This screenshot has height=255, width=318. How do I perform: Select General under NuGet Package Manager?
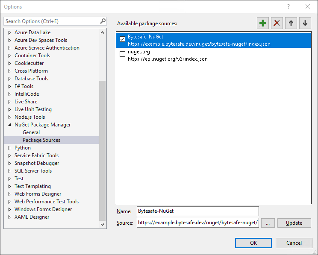click(31, 132)
